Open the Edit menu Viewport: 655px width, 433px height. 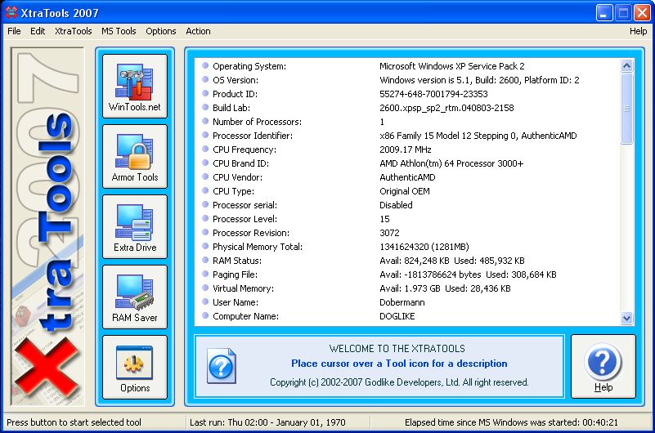tap(38, 31)
